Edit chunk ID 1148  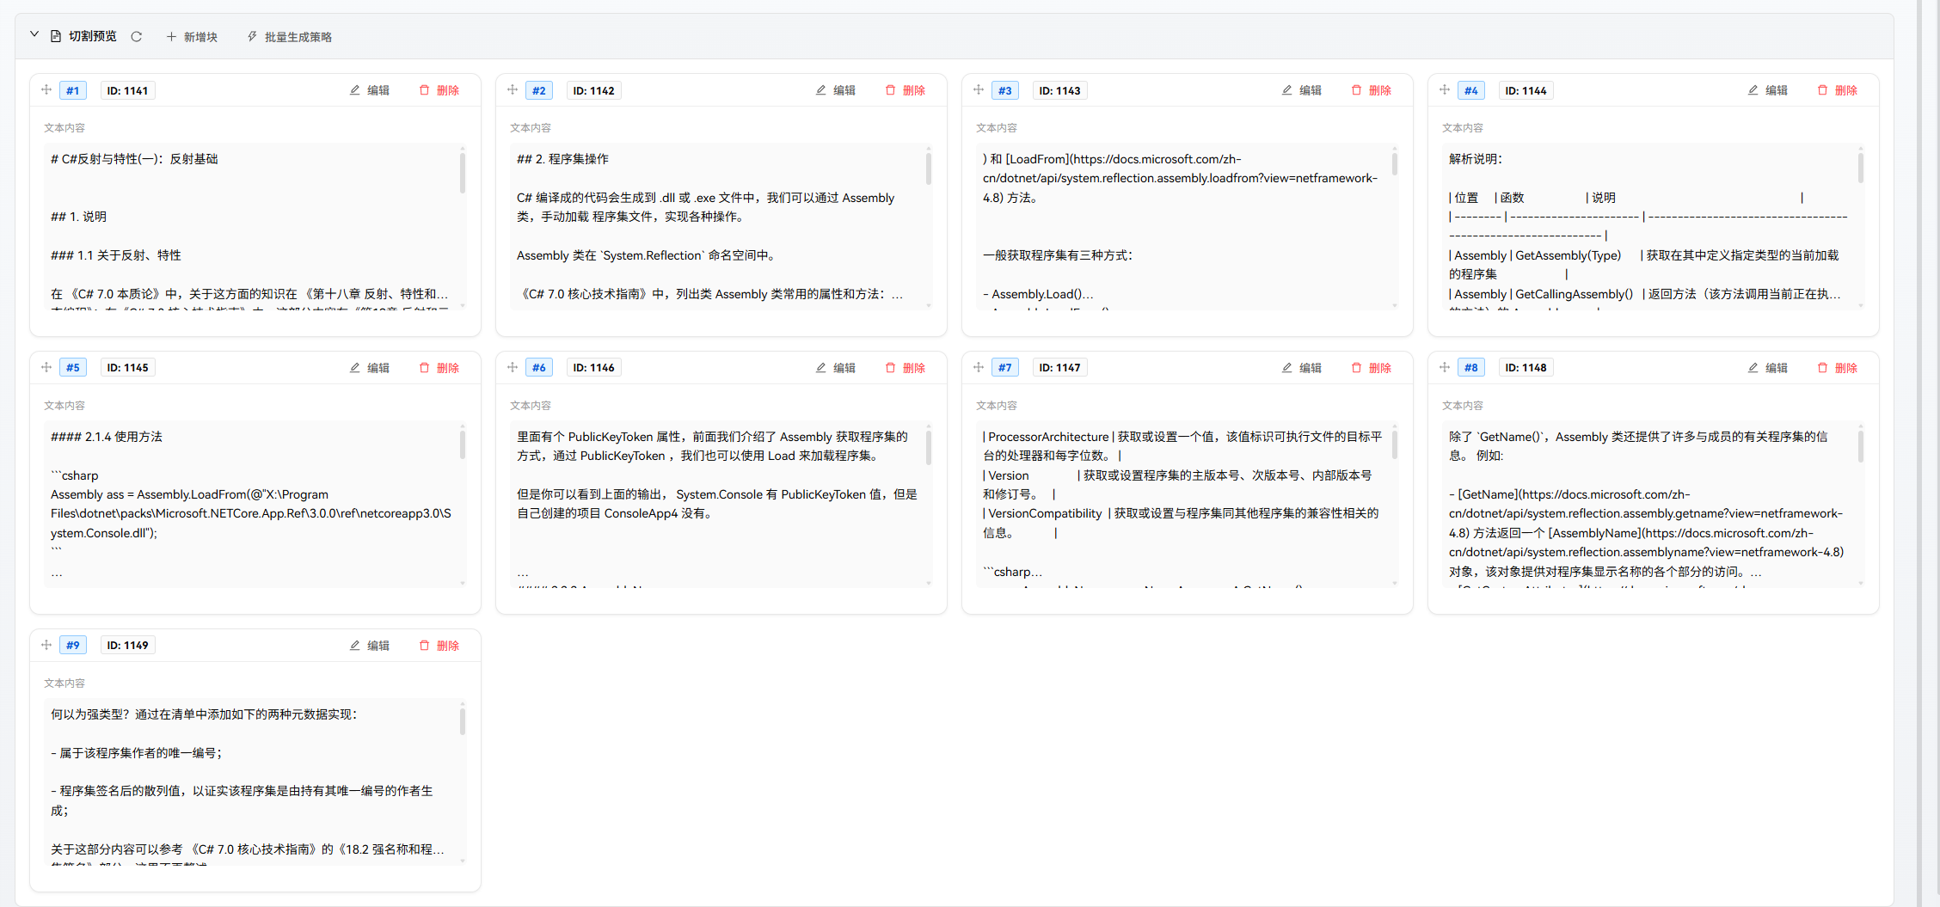coord(1768,368)
